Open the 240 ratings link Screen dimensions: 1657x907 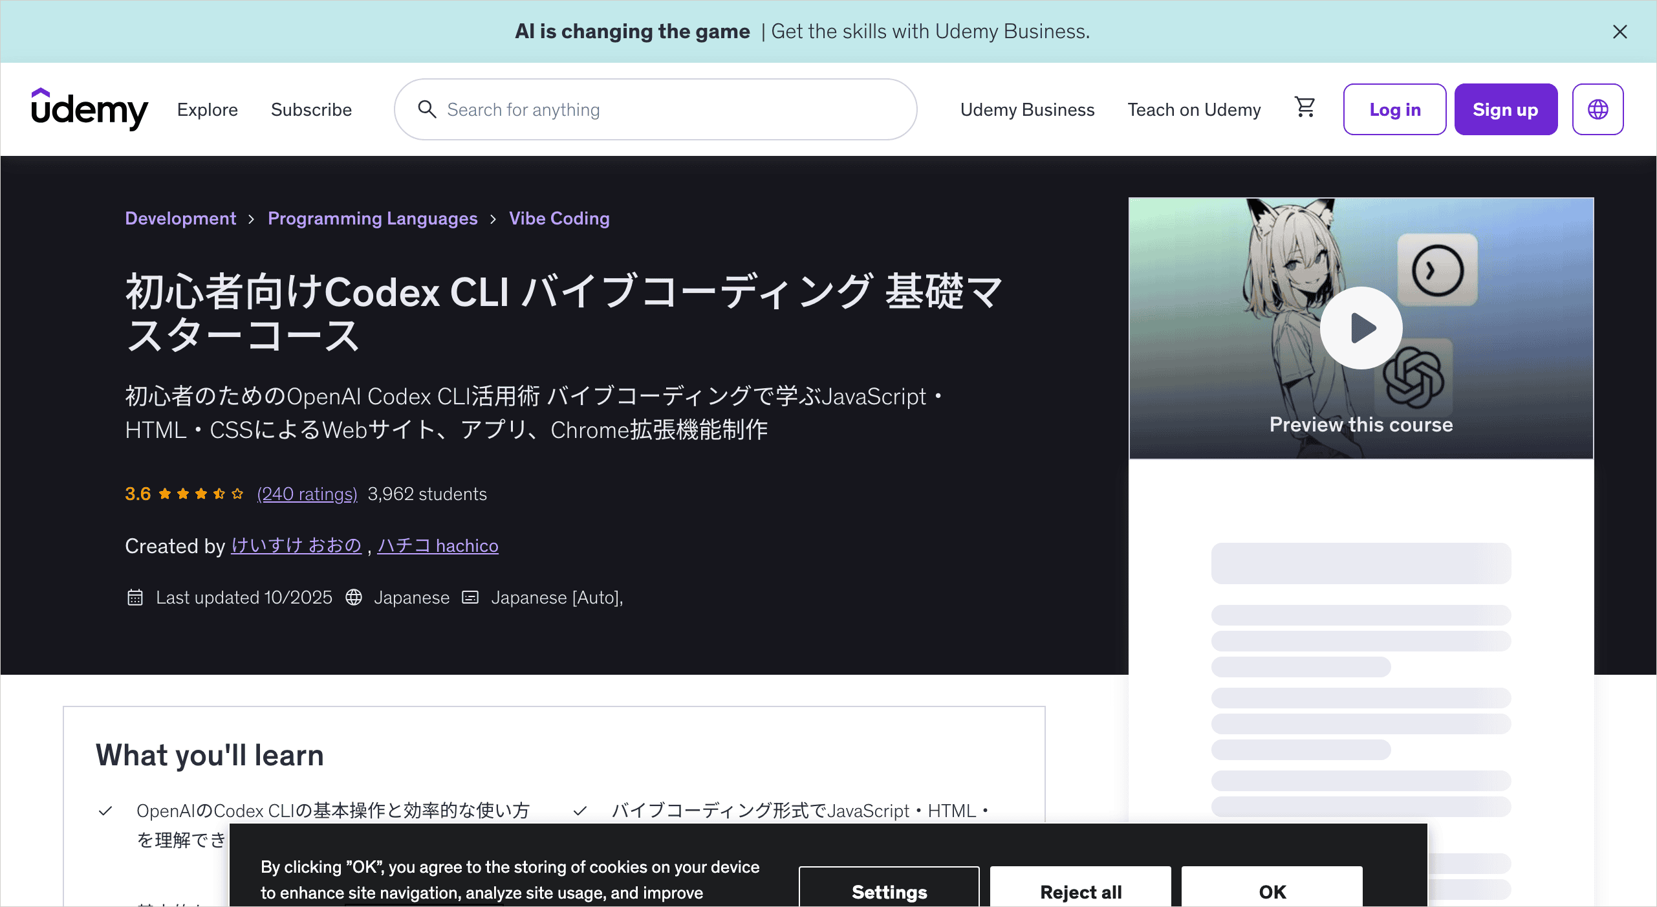[307, 494]
